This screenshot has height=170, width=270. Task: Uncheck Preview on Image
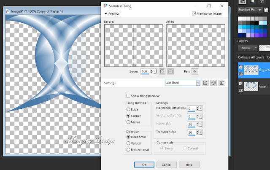[x=194, y=13]
